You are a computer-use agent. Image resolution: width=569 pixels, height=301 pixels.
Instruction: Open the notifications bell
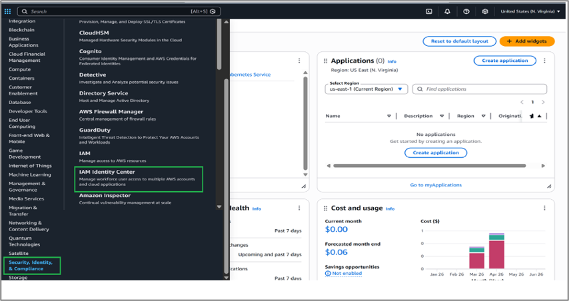pos(448,11)
